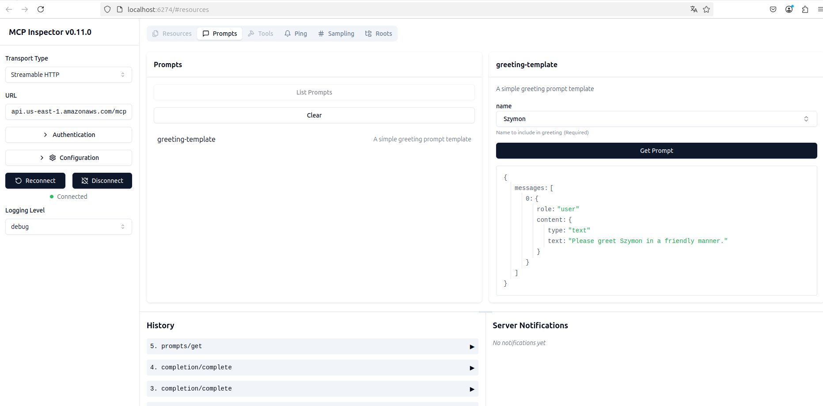823x406 pixels.
Task: Go back using the browser back arrow
Action: (x=9, y=9)
